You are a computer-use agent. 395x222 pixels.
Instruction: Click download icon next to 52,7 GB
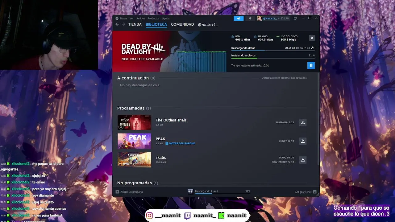click(313, 48)
